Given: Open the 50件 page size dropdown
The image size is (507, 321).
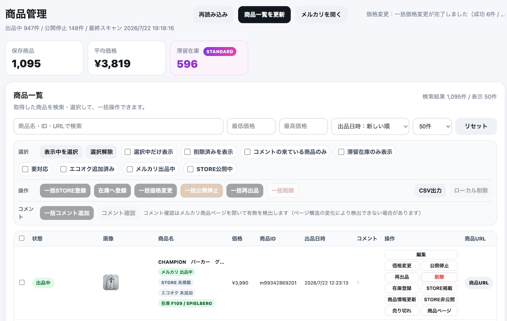Looking at the screenshot, I should (432, 126).
